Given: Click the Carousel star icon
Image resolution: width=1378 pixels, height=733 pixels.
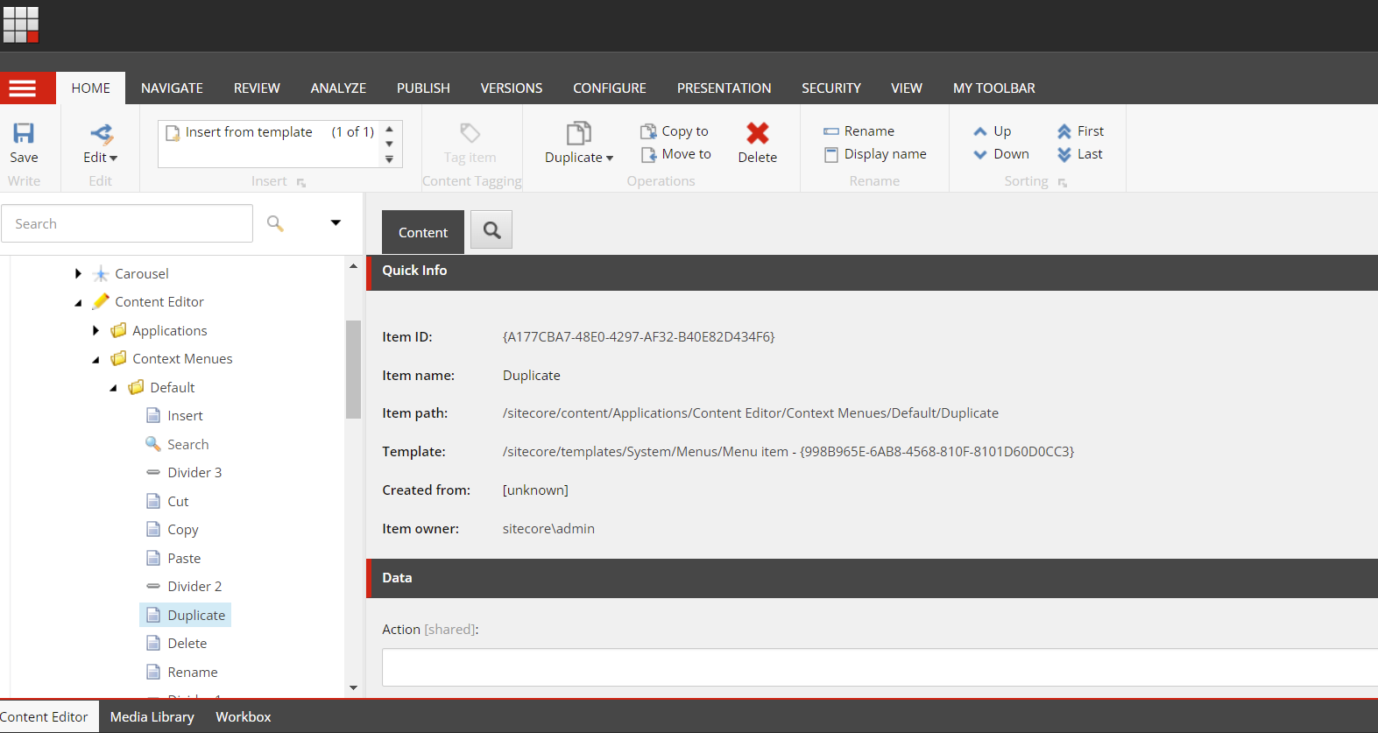Looking at the screenshot, I should click(x=102, y=274).
